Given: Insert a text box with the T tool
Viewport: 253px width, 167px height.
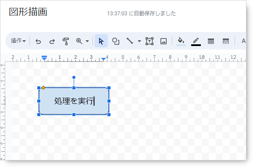Looking at the screenshot, I should point(150,41).
